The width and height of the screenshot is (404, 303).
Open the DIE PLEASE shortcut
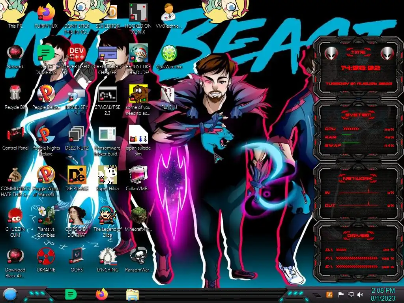77,179
